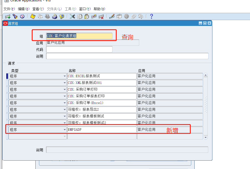This screenshot has width=250, height=169.
Task: Click inside the yellow 组 input field
Action: pos(78,36)
